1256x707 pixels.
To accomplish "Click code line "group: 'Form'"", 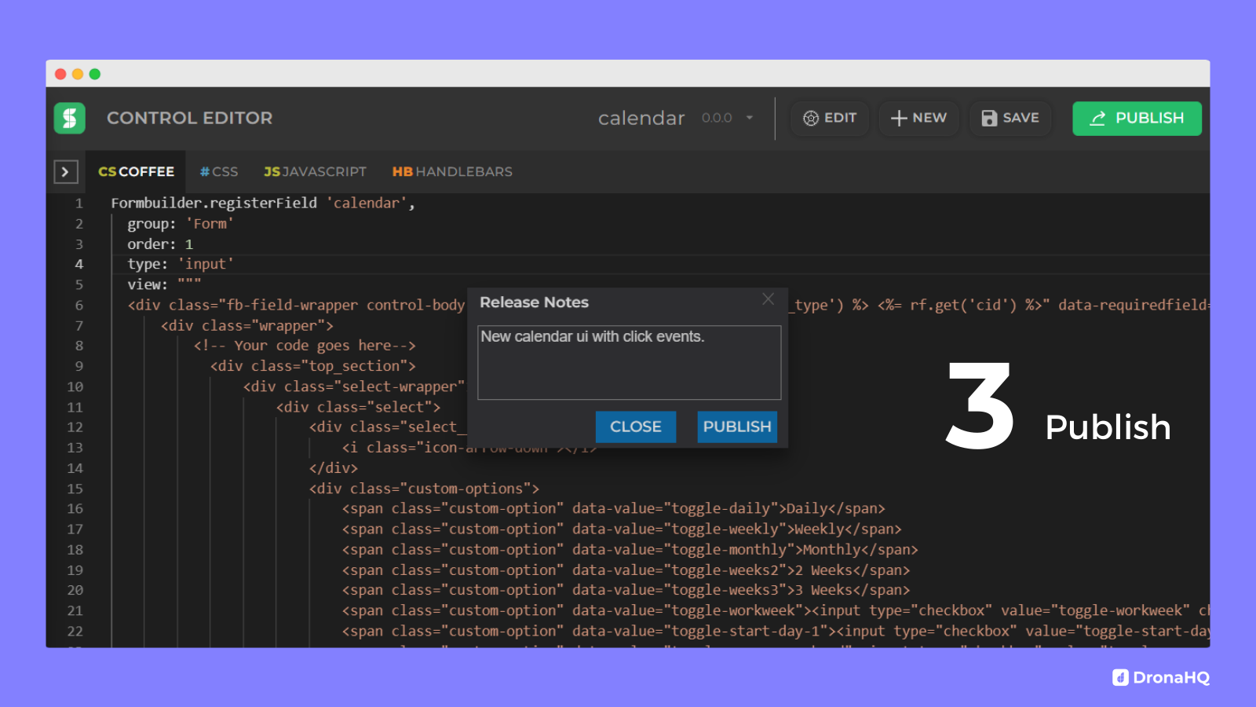I will tap(181, 224).
